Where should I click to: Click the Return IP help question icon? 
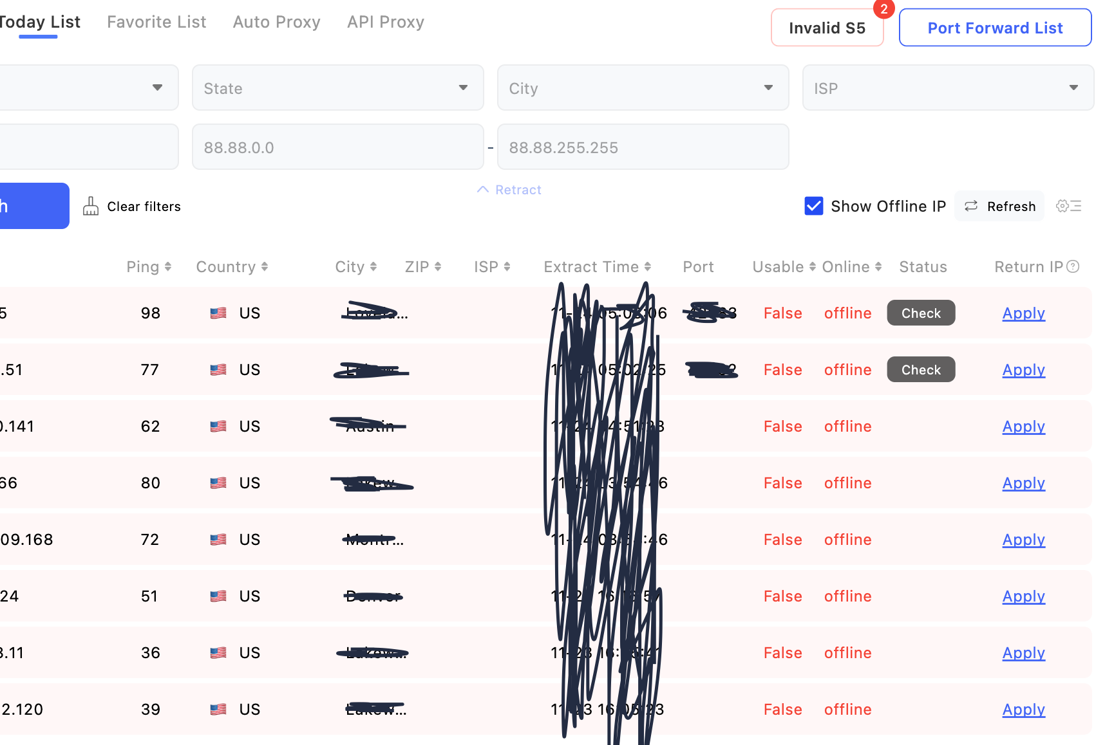tap(1073, 266)
